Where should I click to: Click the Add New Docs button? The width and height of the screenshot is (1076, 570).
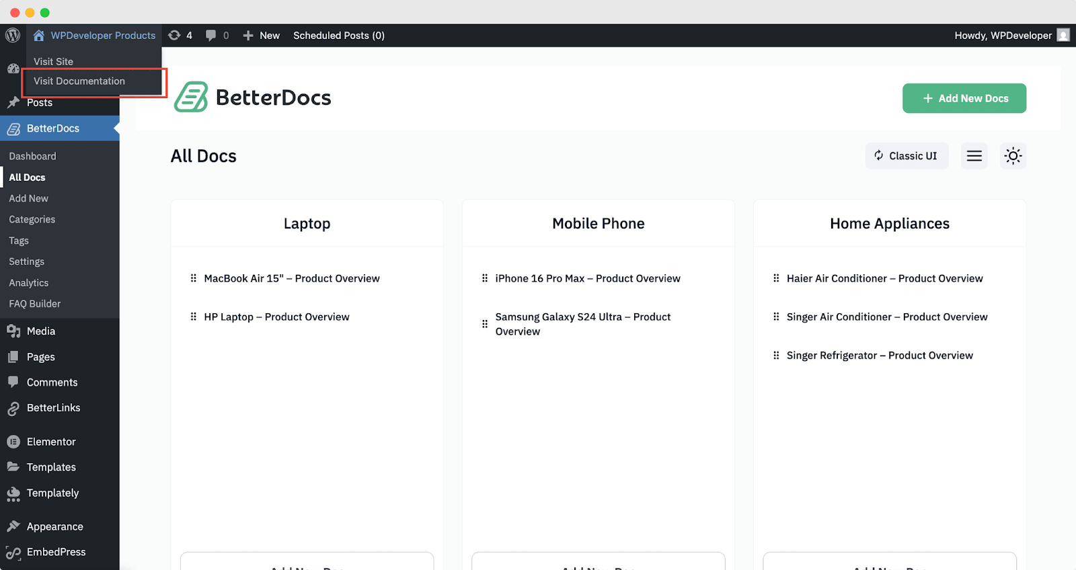964,98
